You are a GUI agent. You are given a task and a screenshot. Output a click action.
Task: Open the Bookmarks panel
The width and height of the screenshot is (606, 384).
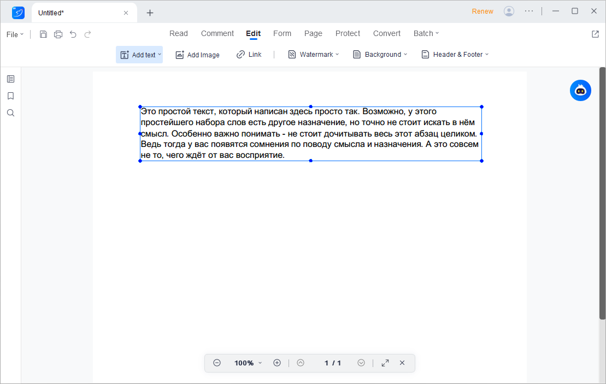pyautogui.click(x=10, y=96)
